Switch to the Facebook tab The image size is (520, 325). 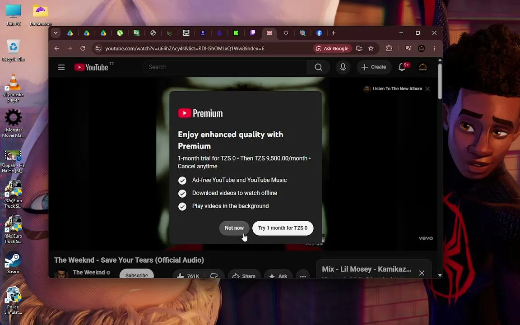(319, 33)
